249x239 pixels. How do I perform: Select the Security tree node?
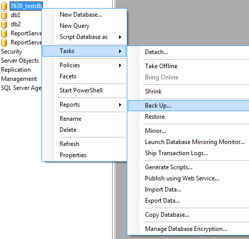click(x=12, y=52)
